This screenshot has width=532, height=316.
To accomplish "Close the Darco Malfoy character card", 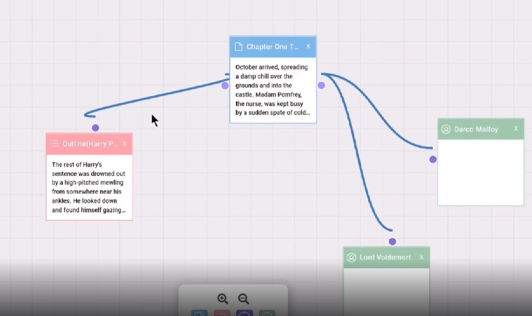I will (x=516, y=129).
